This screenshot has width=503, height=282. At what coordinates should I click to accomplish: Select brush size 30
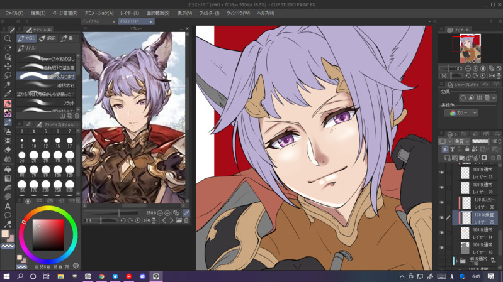(46, 156)
